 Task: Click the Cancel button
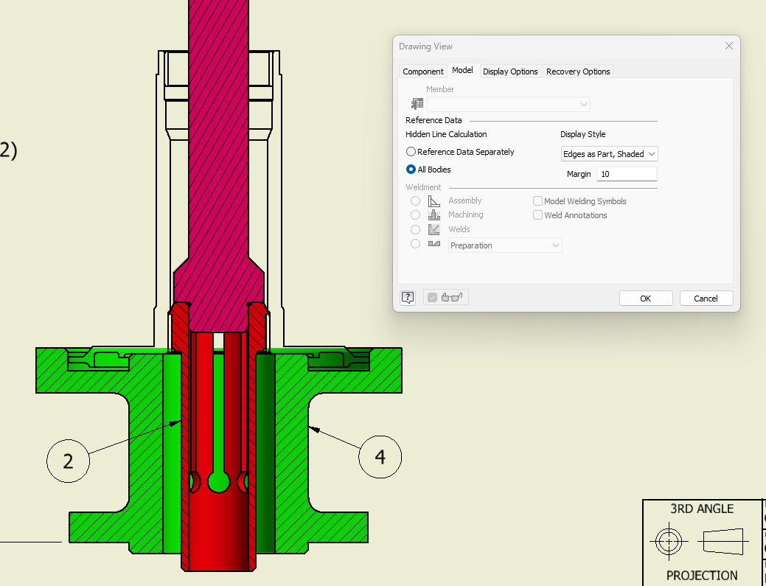click(x=706, y=299)
